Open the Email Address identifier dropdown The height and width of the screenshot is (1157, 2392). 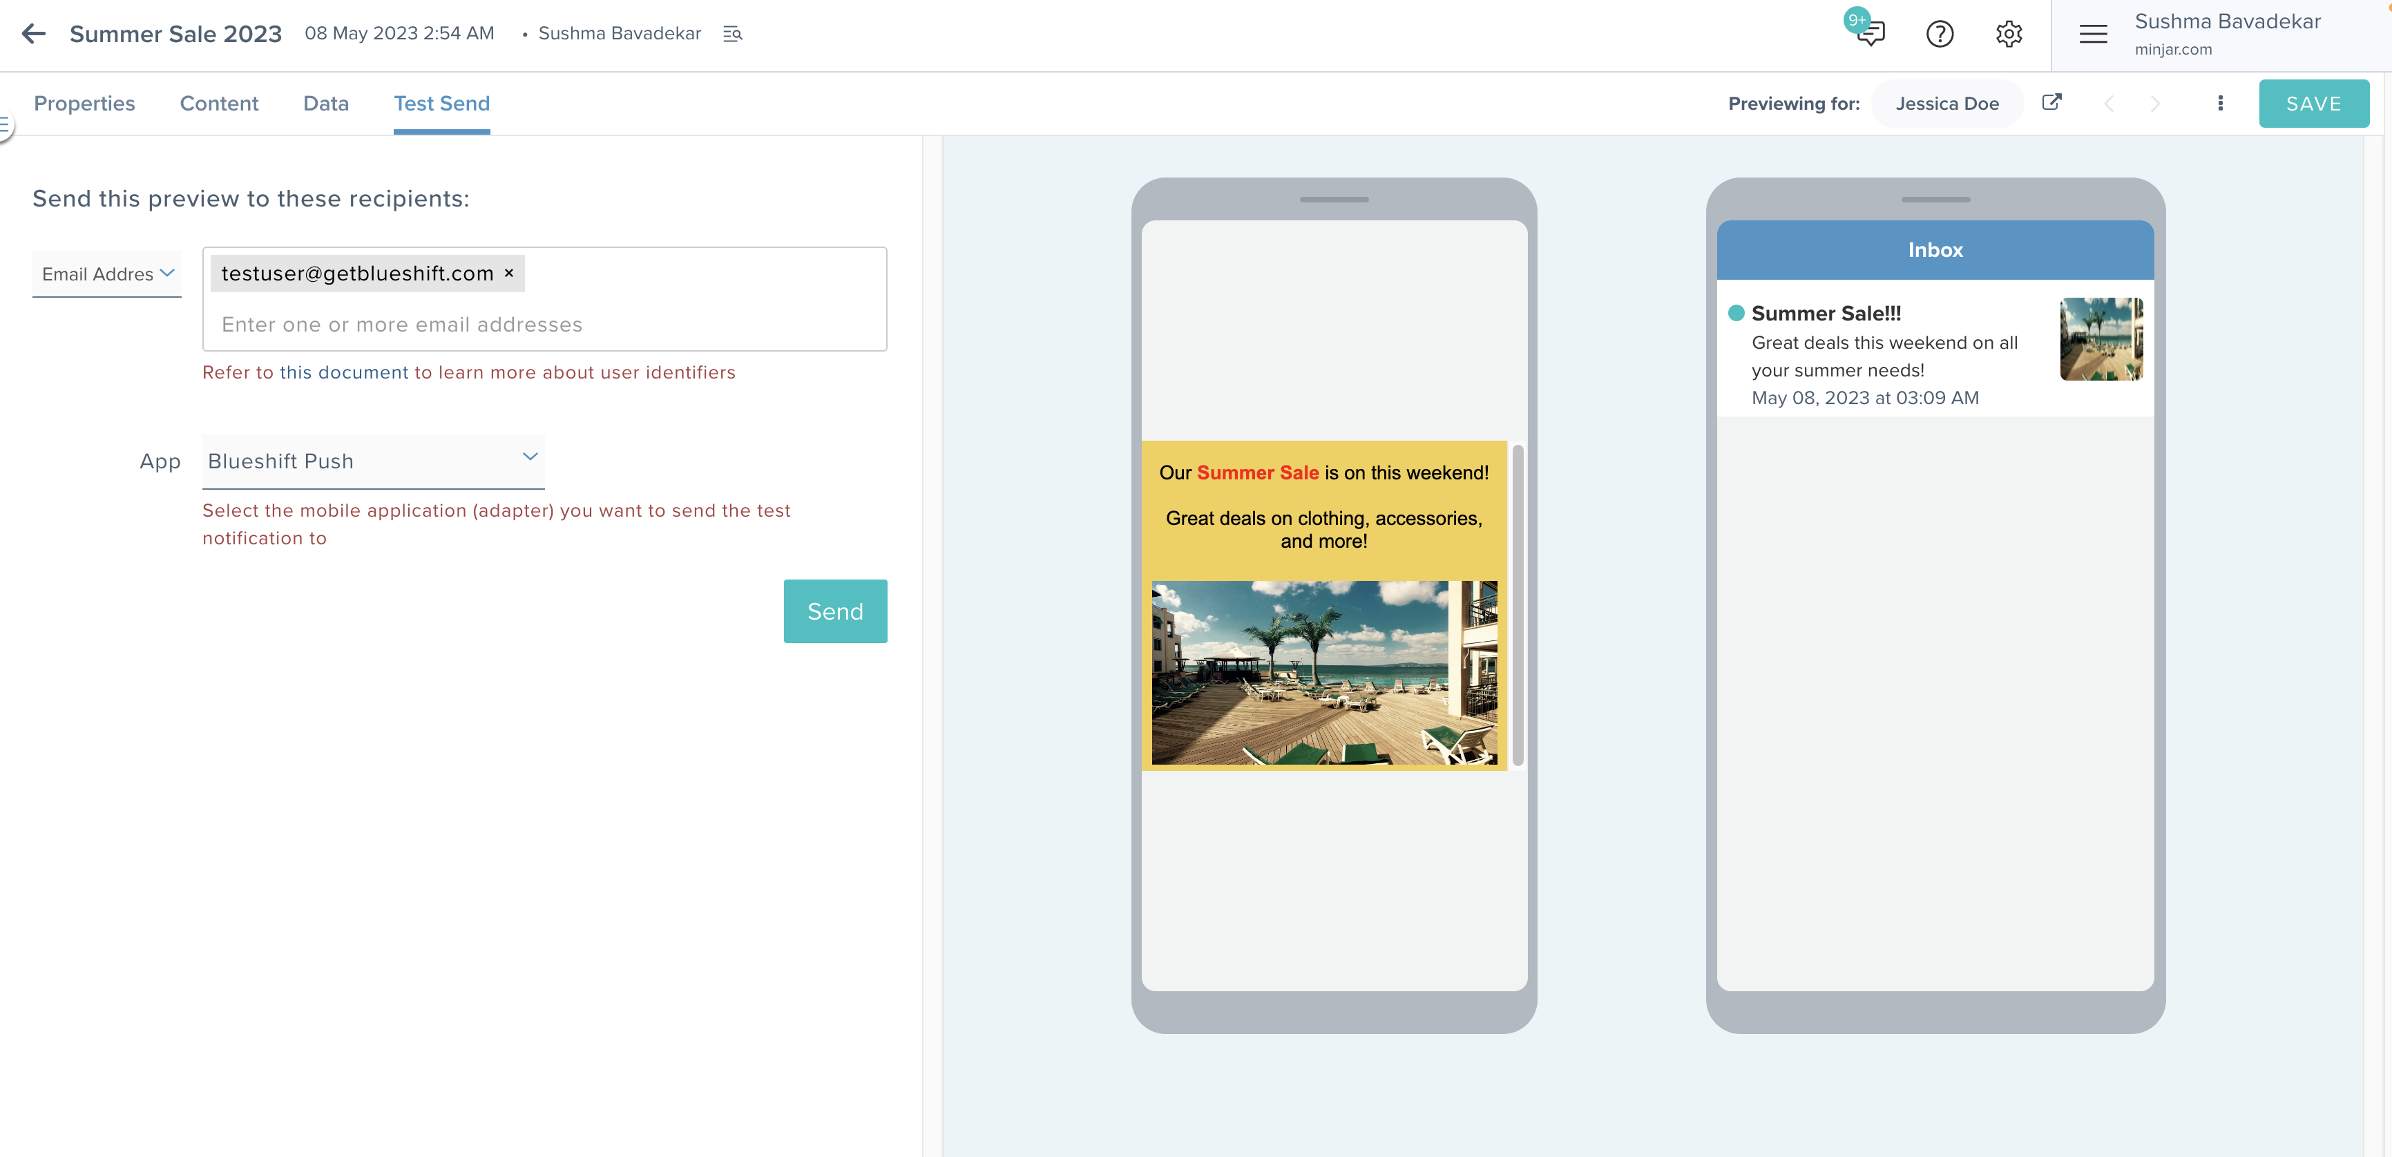coord(107,274)
